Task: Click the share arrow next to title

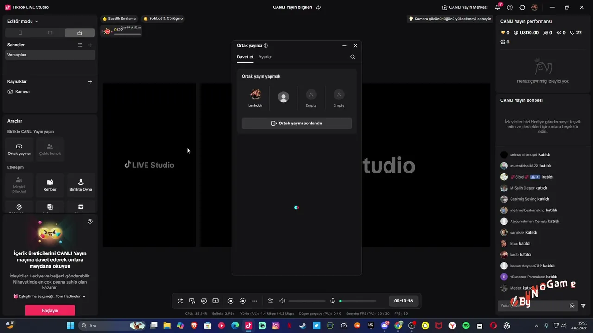Action: tap(319, 7)
